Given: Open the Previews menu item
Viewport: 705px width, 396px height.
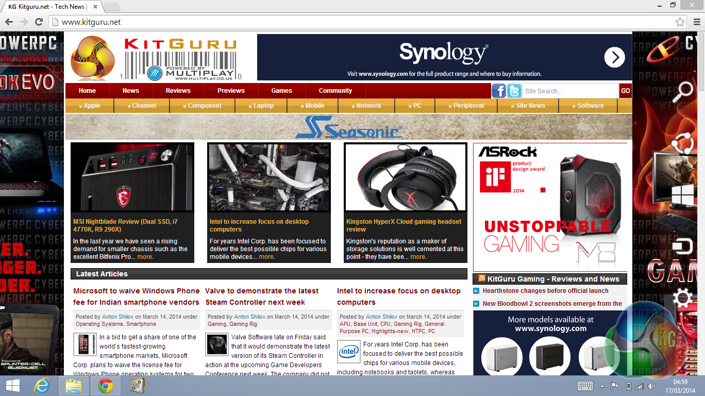Looking at the screenshot, I should click(231, 91).
